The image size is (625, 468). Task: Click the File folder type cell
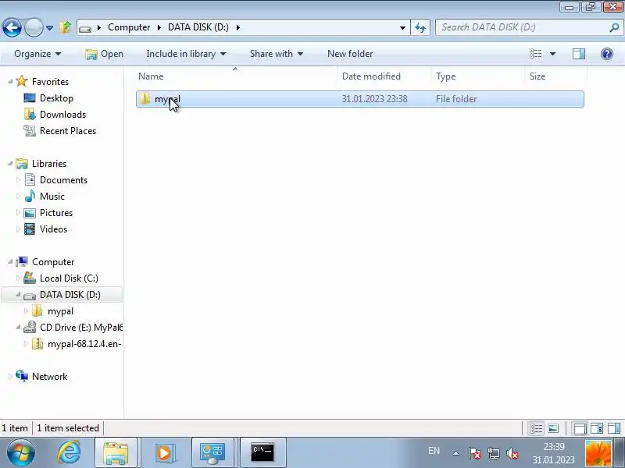456,99
